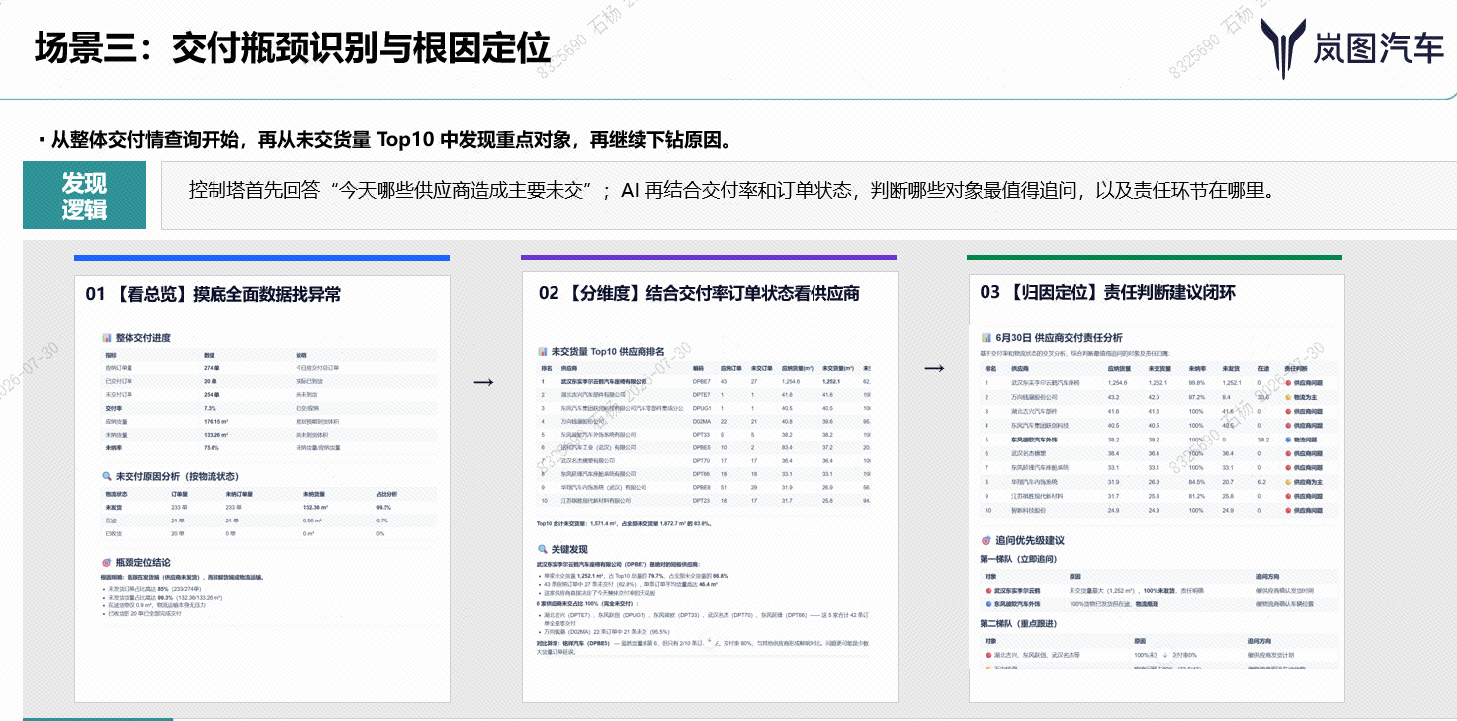
Task: Click the magnifier icon beside 关键发现
Action: tap(542, 549)
